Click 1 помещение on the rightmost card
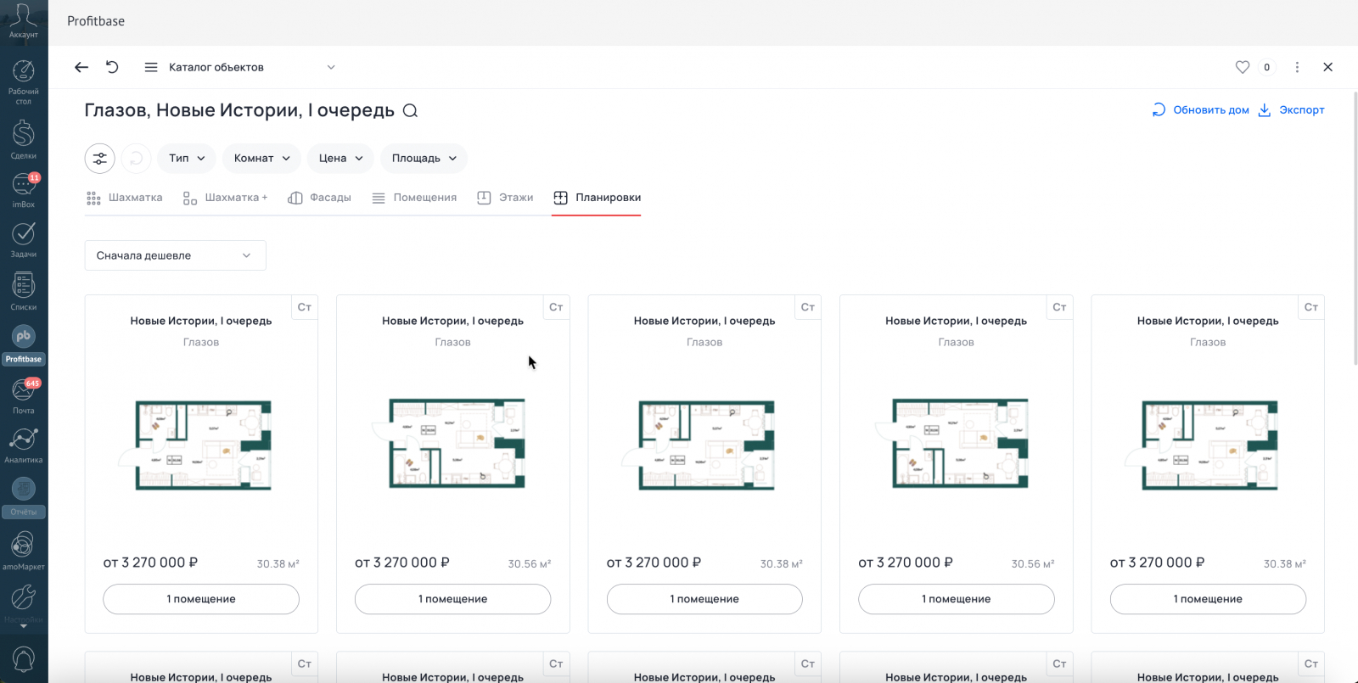1358x683 pixels. [x=1208, y=599]
